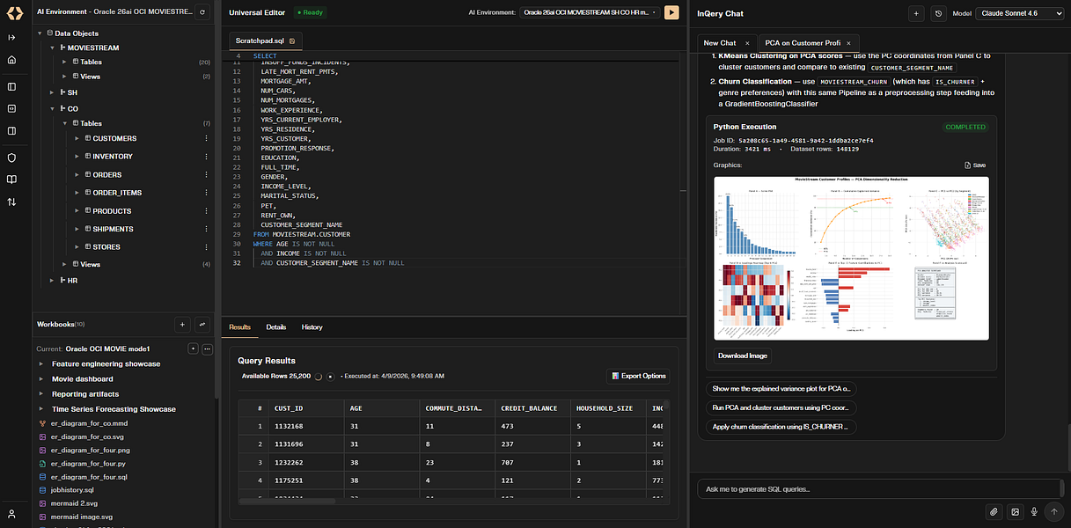This screenshot has width=1071, height=528.
Task: Open the current workbook ellipsis menu
Action: 208,349
